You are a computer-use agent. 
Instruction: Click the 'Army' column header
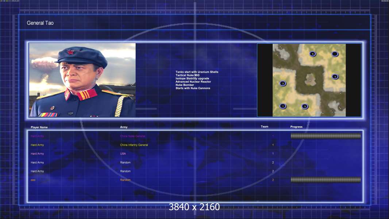(x=124, y=127)
